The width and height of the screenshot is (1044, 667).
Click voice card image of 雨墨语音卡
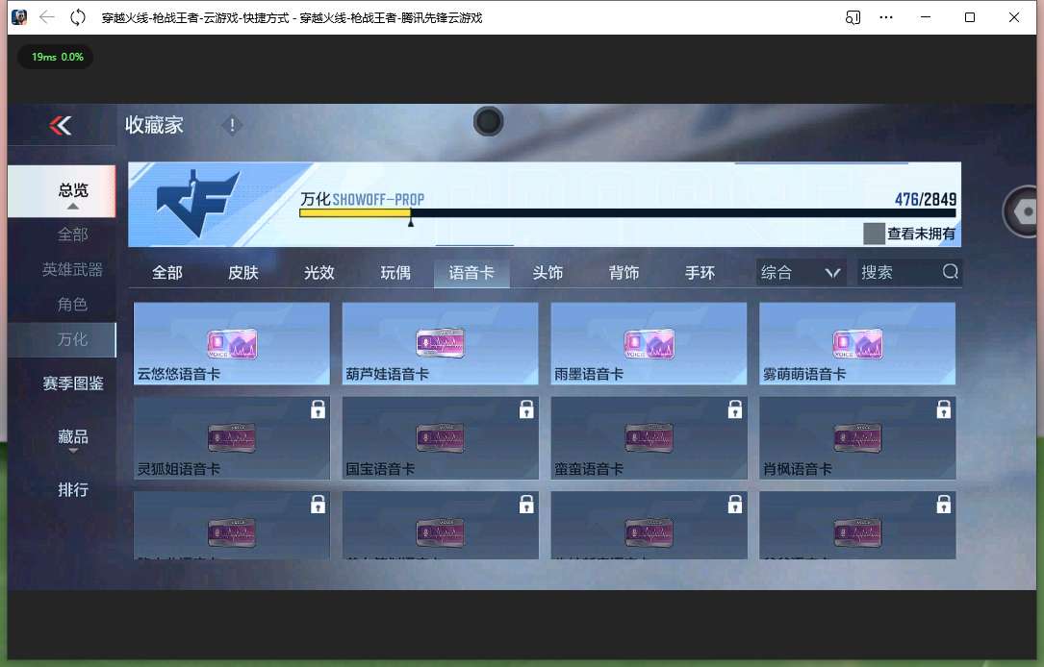tap(649, 344)
